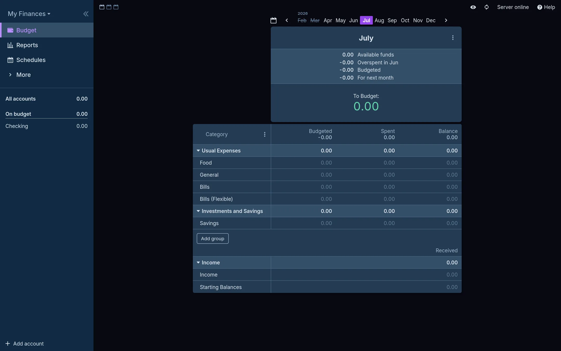
Task: Open the Schedules page
Action: [x=47, y=60]
